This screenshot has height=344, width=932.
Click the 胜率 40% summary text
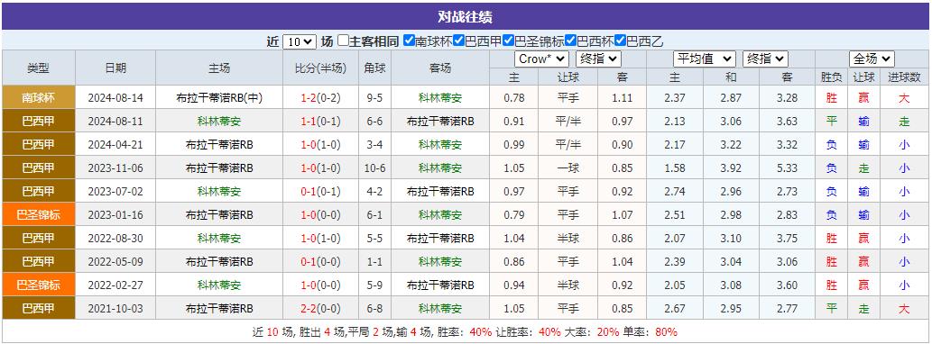click(x=464, y=332)
